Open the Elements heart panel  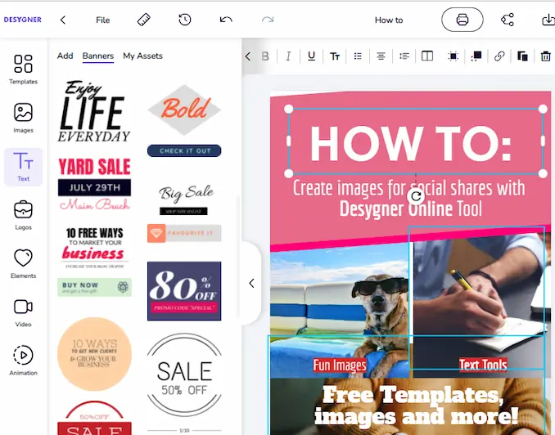tap(24, 263)
